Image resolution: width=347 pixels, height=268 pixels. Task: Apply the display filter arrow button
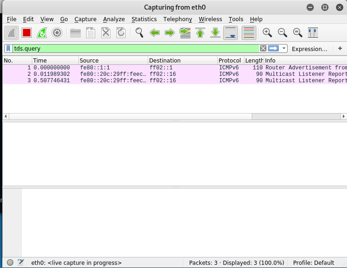273,48
